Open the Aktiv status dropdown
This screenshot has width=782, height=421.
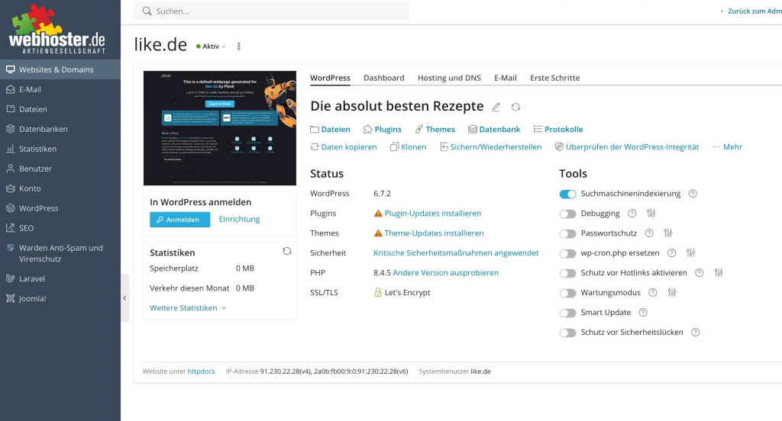click(x=211, y=47)
